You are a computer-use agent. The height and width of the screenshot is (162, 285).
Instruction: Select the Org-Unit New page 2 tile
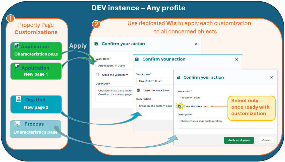[x=36, y=104]
